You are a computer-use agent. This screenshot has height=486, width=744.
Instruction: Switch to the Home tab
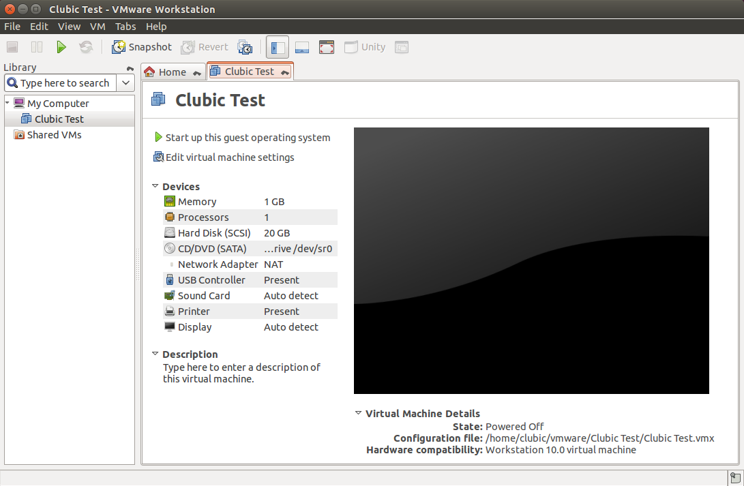pyautogui.click(x=171, y=71)
